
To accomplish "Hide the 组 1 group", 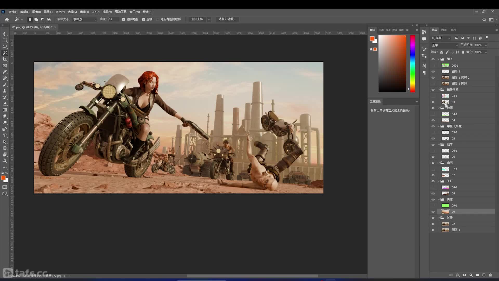I will pyautogui.click(x=433, y=59).
